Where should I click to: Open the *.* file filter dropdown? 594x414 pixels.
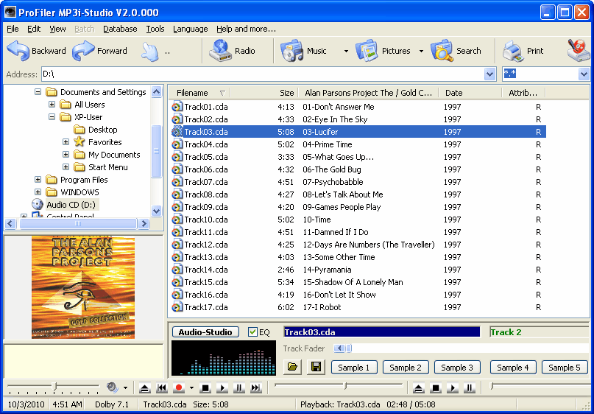click(584, 74)
